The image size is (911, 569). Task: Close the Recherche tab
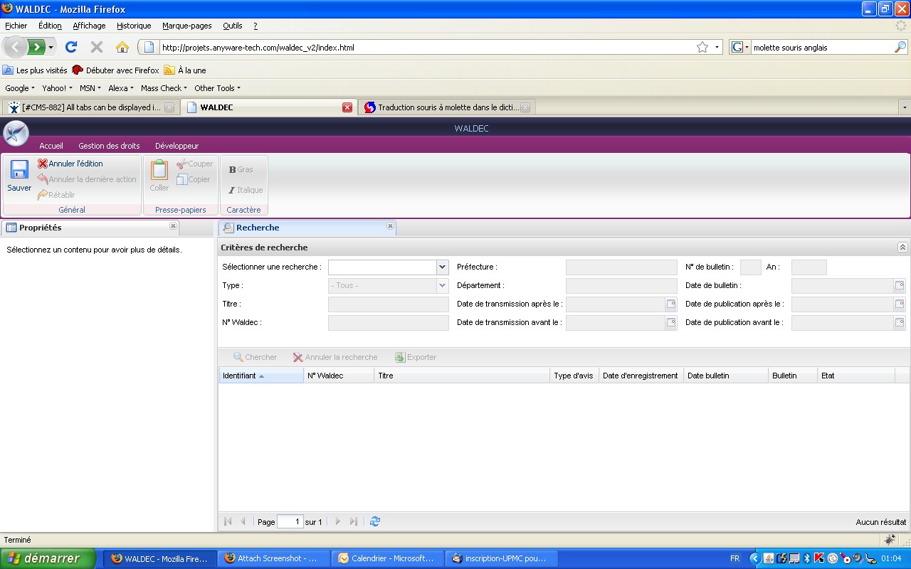pos(390,226)
